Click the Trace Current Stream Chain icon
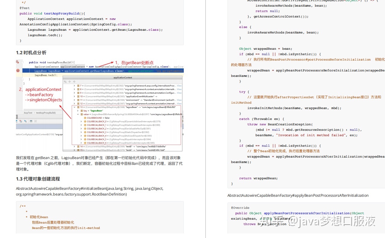 click(36, 121)
